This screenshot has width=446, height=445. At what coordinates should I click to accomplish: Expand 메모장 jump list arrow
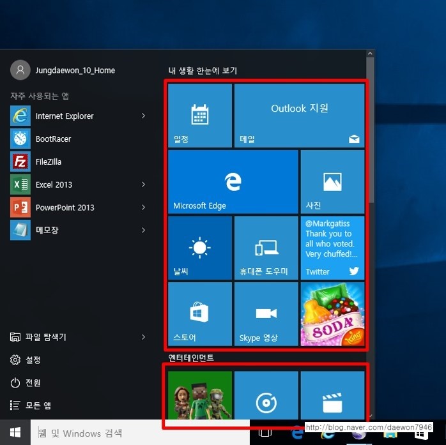(143, 230)
